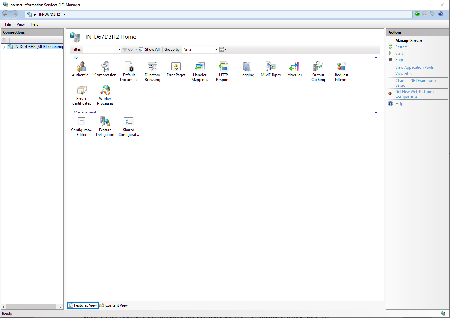Open HTTP Response Headers feature
Viewport: 450px width, 318px height.
click(224, 72)
